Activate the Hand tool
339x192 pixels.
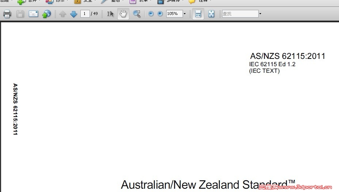click(123, 14)
